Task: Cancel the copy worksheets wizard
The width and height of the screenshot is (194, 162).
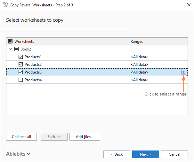Action: [174, 154]
